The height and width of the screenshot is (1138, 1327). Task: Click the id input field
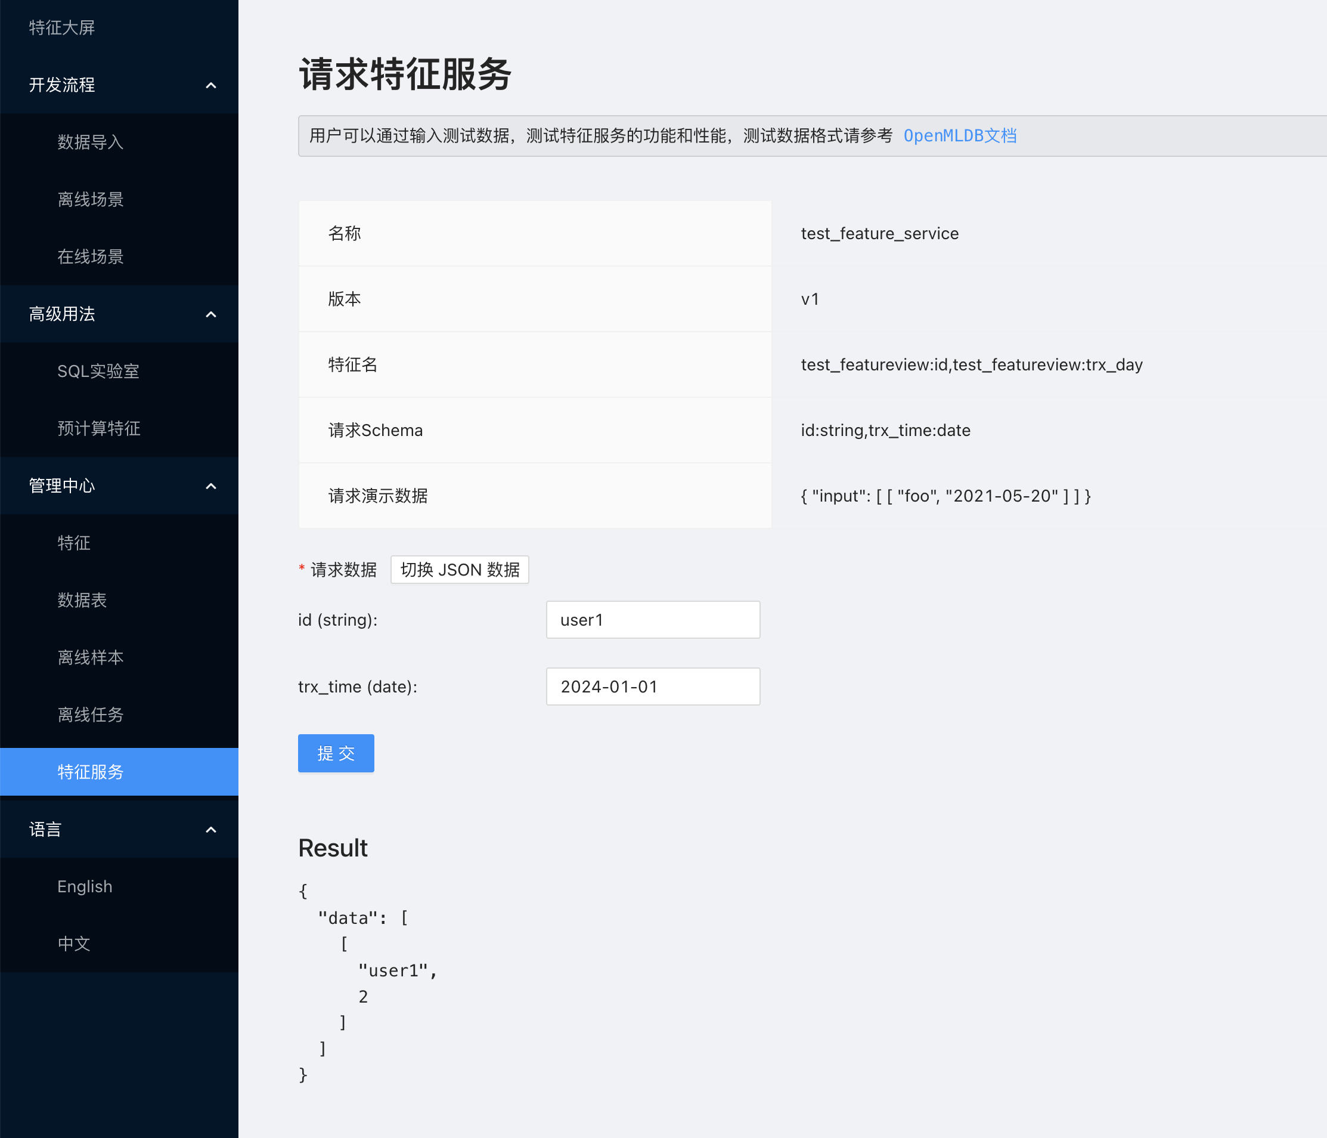pyautogui.click(x=655, y=619)
